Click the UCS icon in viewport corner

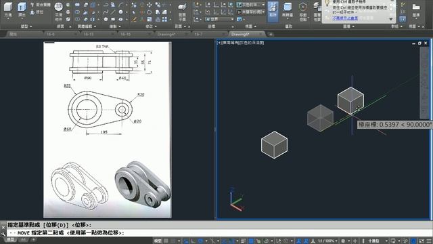pyautogui.click(x=236, y=199)
